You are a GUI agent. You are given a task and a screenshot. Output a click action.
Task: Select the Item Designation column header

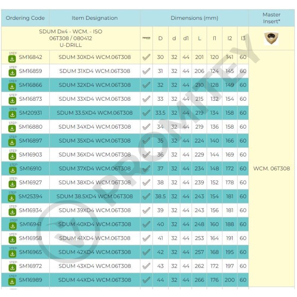[94, 18]
